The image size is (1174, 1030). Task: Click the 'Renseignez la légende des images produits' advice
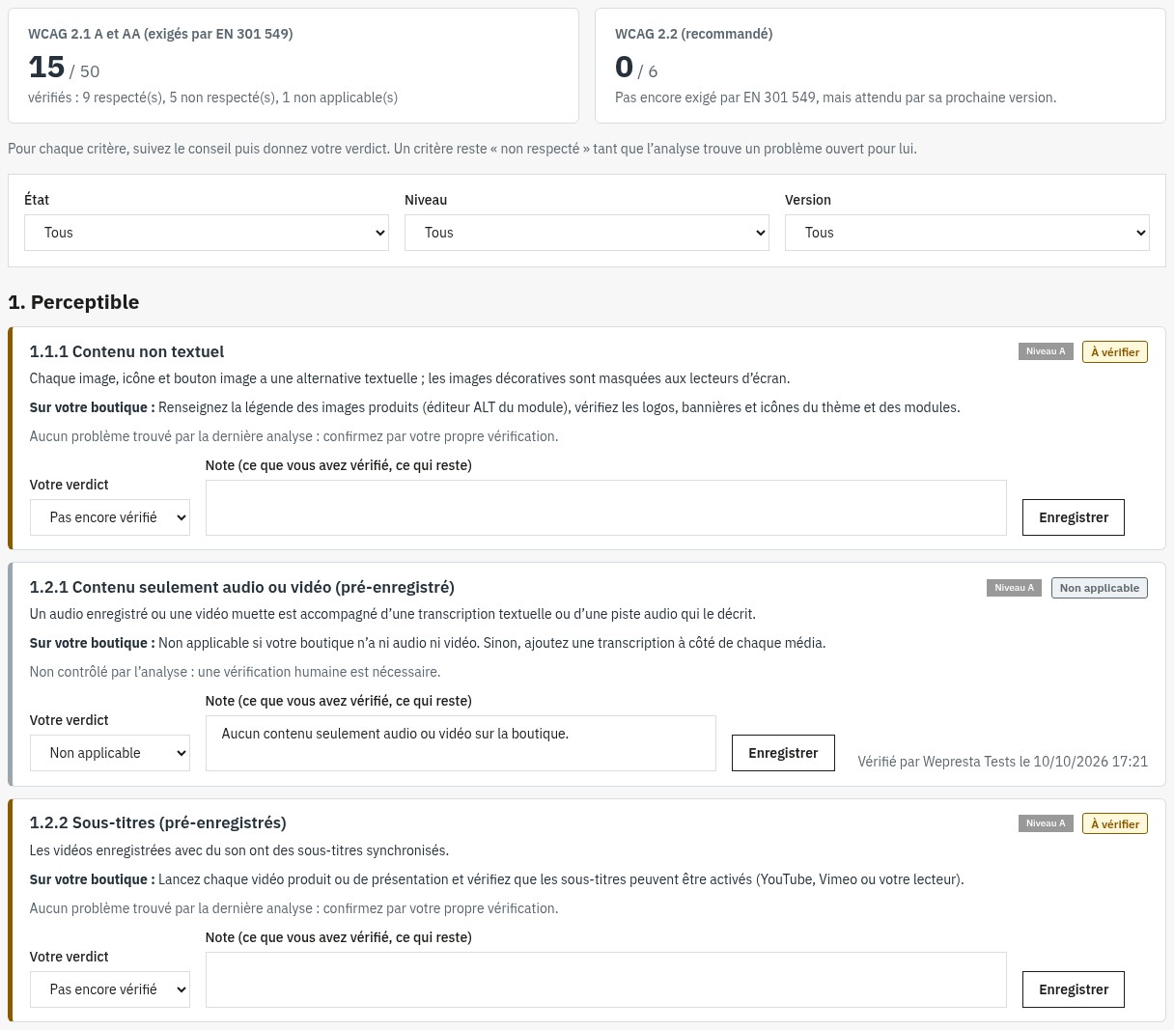coord(559,407)
